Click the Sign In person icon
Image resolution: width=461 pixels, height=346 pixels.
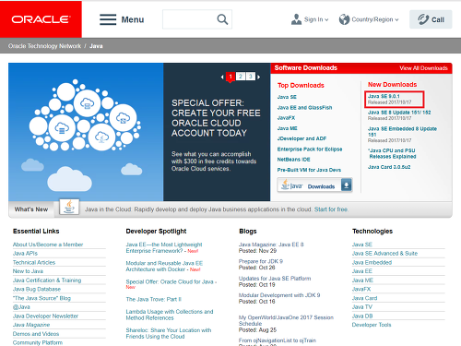296,19
